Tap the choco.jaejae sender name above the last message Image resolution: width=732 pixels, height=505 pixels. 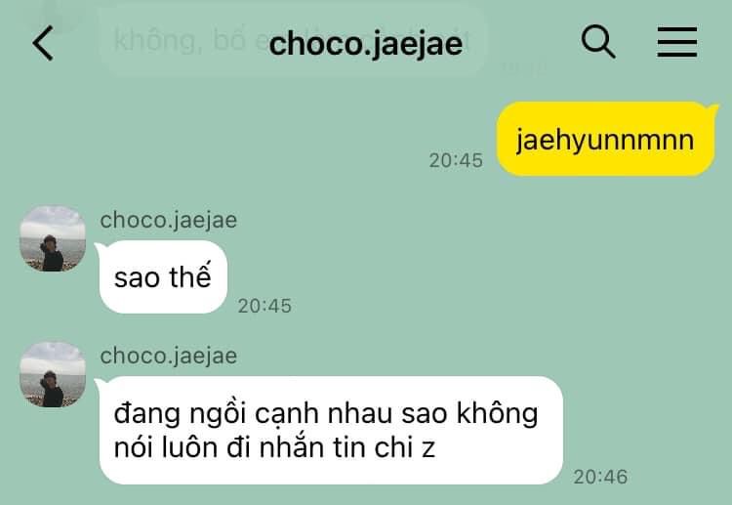(x=169, y=356)
